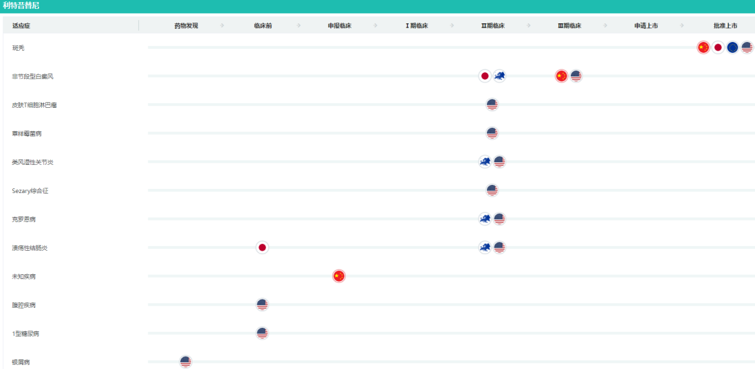Click the Europe map icon in the 类风湿性关节炎 row

click(x=485, y=161)
